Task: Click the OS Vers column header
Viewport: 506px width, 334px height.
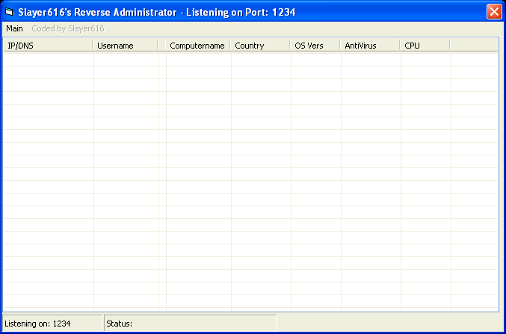Action: pyautogui.click(x=315, y=46)
